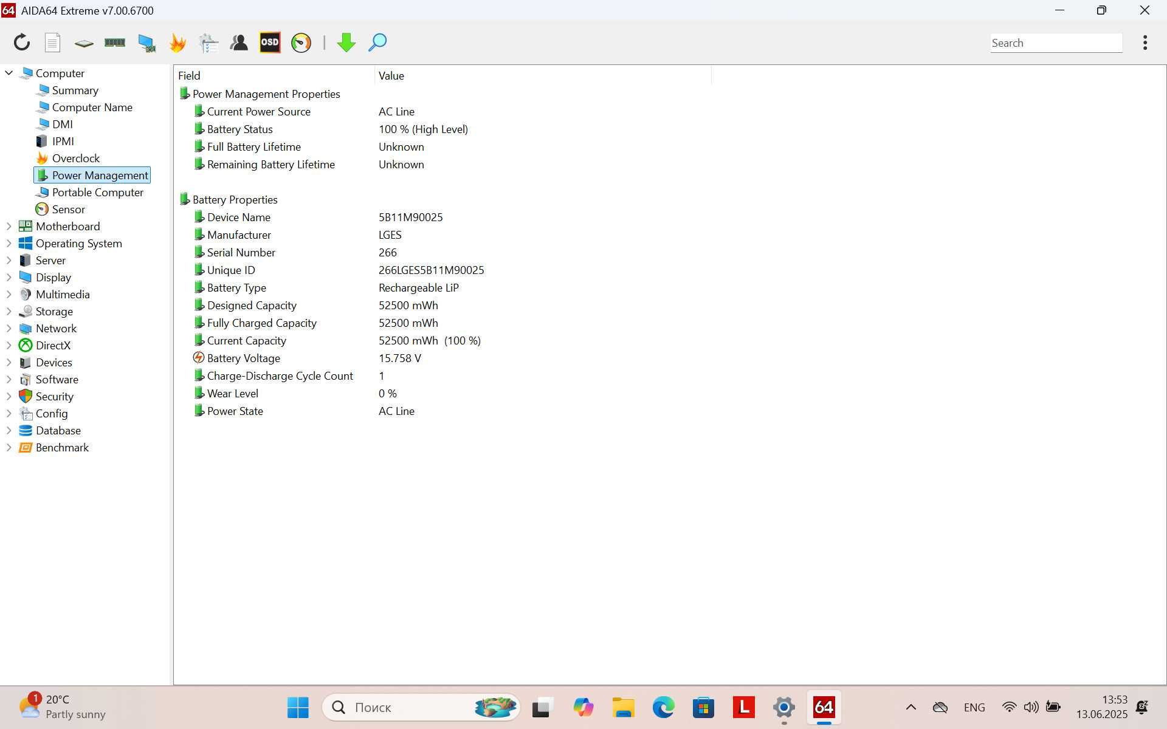Screen dimensions: 1167x729
Task: Click the Field column header
Action: click(274, 75)
